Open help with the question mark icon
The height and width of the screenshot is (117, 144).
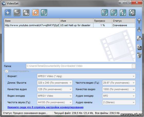pos(114,13)
